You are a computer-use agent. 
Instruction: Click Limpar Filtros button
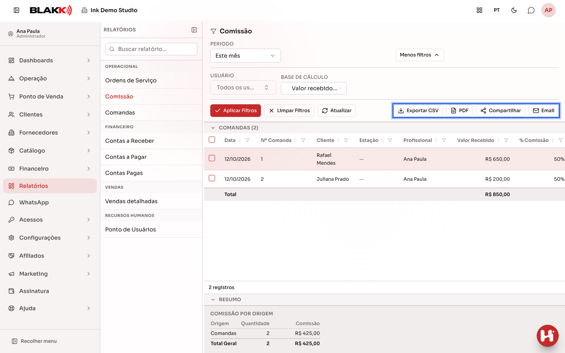pos(289,111)
